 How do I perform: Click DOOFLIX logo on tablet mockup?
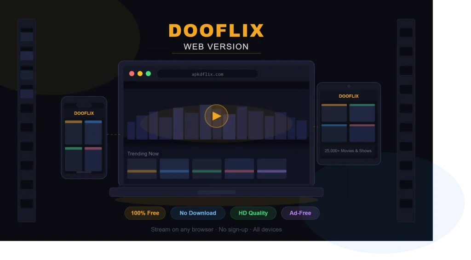pos(349,96)
